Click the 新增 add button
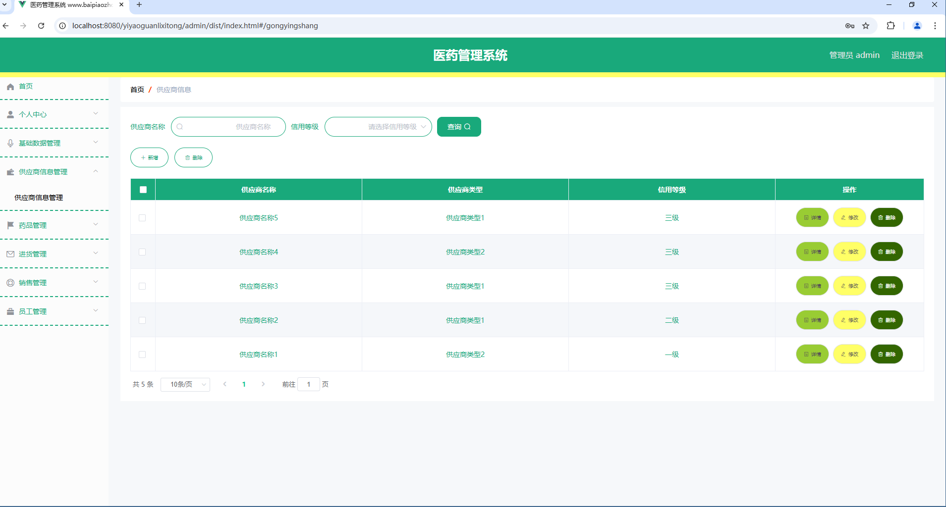This screenshot has width=946, height=507. (x=149, y=157)
